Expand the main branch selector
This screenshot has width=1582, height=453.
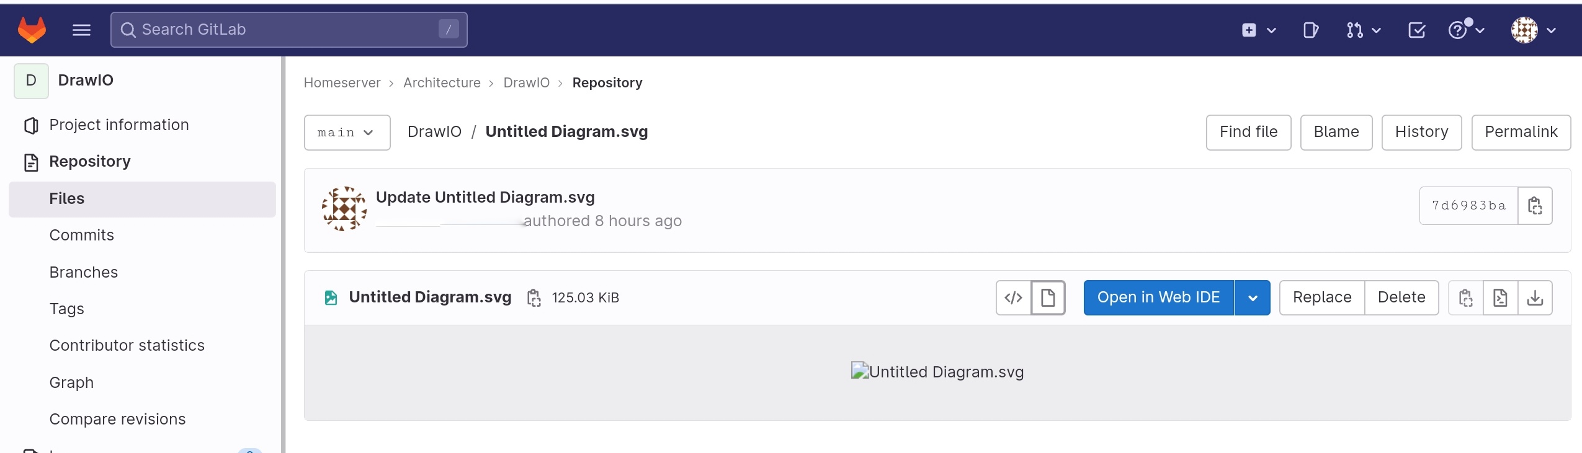[347, 132]
